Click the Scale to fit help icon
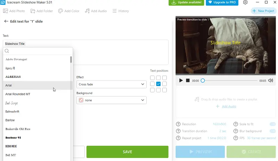The image size is (278, 161). (x=236, y=124)
